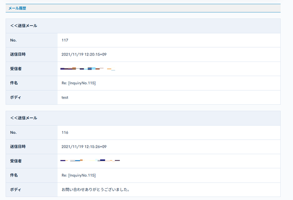Click the 件名 label in mail 117

click(x=14, y=83)
